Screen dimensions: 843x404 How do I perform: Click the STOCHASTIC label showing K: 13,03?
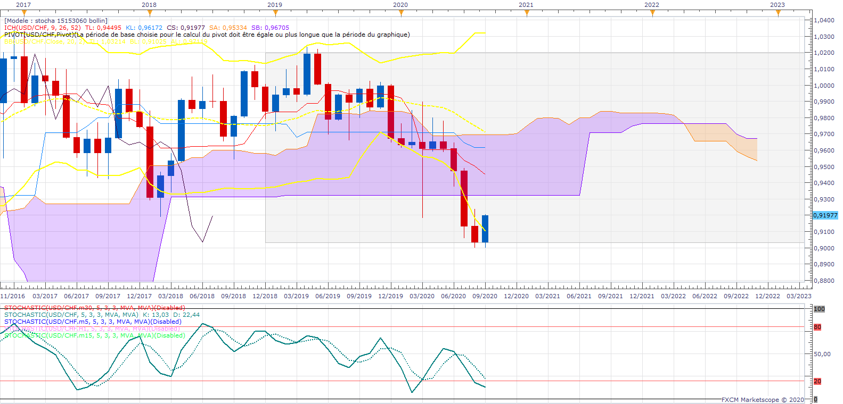[x=101, y=315]
